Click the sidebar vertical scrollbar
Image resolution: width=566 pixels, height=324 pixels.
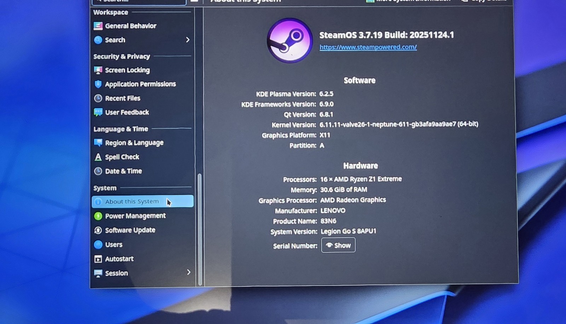tap(200, 229)
